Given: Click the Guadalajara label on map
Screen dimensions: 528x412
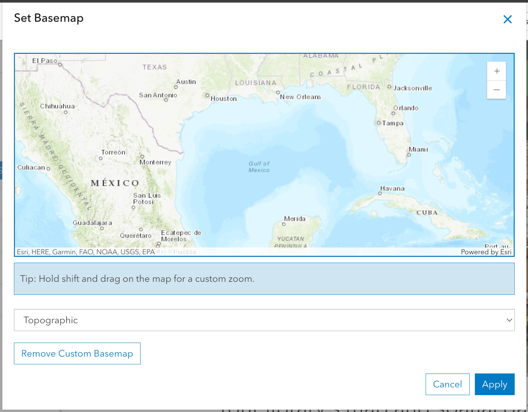Looking at the screenshot, I should click(x=92, y=223).
